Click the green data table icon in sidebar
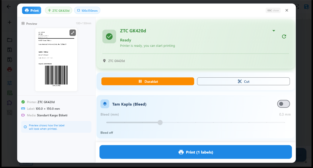This screenshot has height=168, width=313. 10,93
